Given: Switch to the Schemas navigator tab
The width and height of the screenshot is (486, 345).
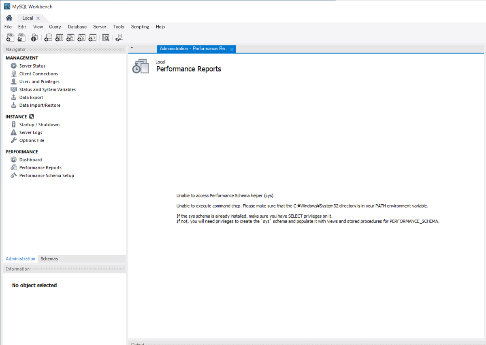Looking at the screenshot, I should [49, 259].
